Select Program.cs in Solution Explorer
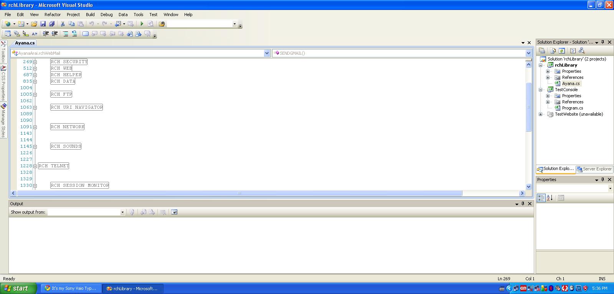Image resolution: width=614 pixels, height=294 pixels. 572,108
